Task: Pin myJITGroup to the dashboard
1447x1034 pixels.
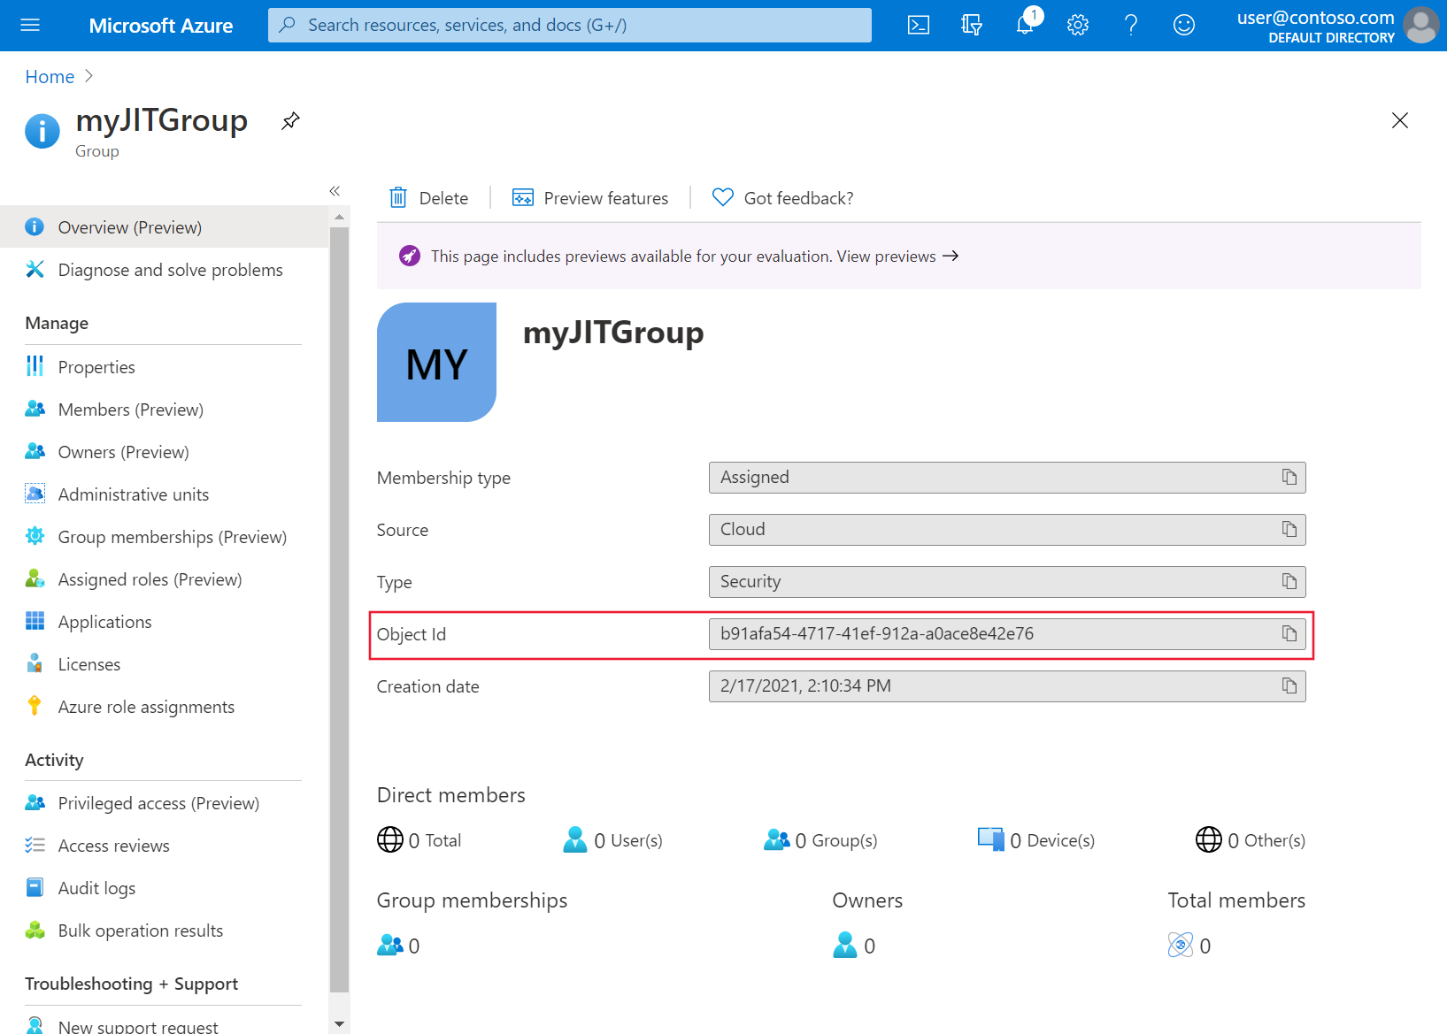Action: [x=289, y=120]
